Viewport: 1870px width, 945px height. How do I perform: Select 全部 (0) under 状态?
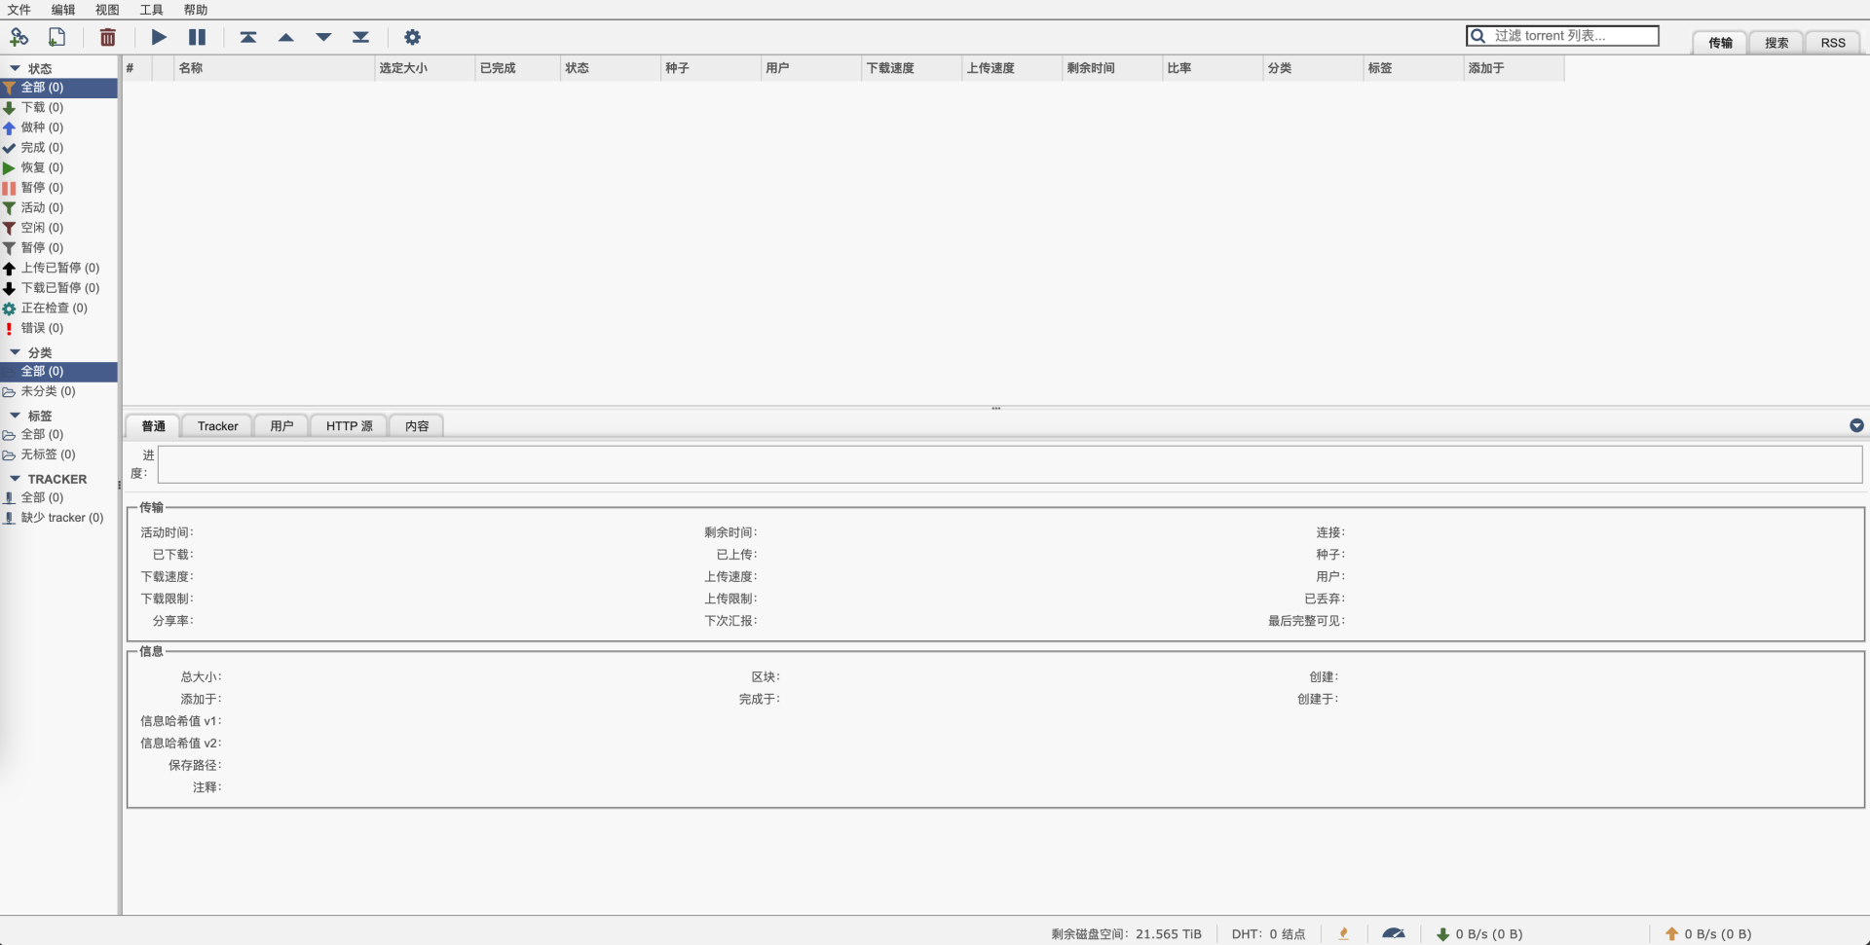[58, 88]
